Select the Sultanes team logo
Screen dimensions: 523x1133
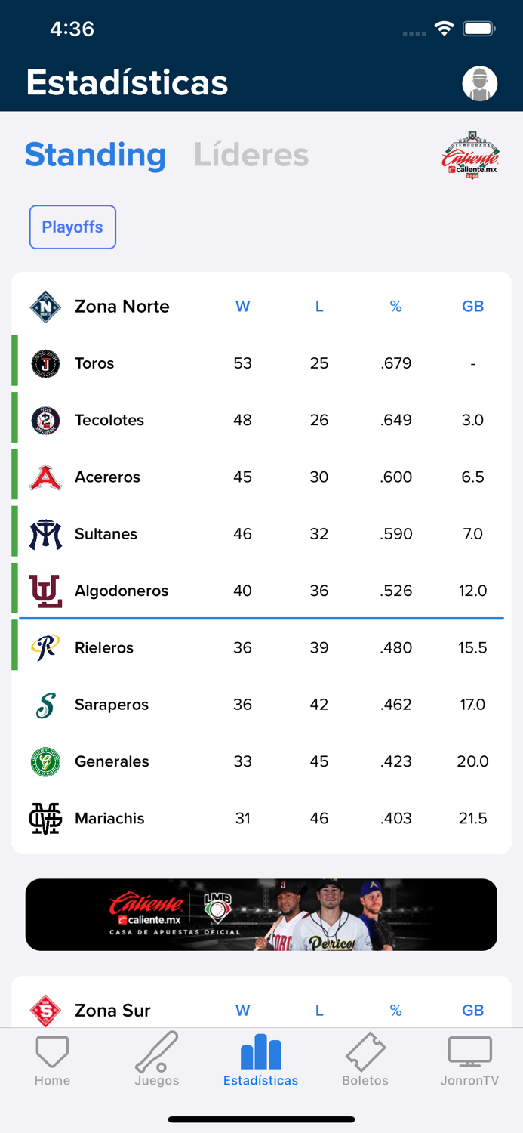pos(44,533)
